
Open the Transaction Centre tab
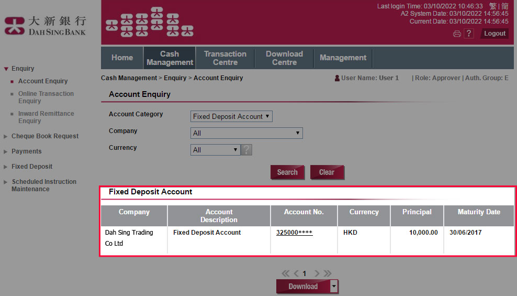[x=225, y=58]
